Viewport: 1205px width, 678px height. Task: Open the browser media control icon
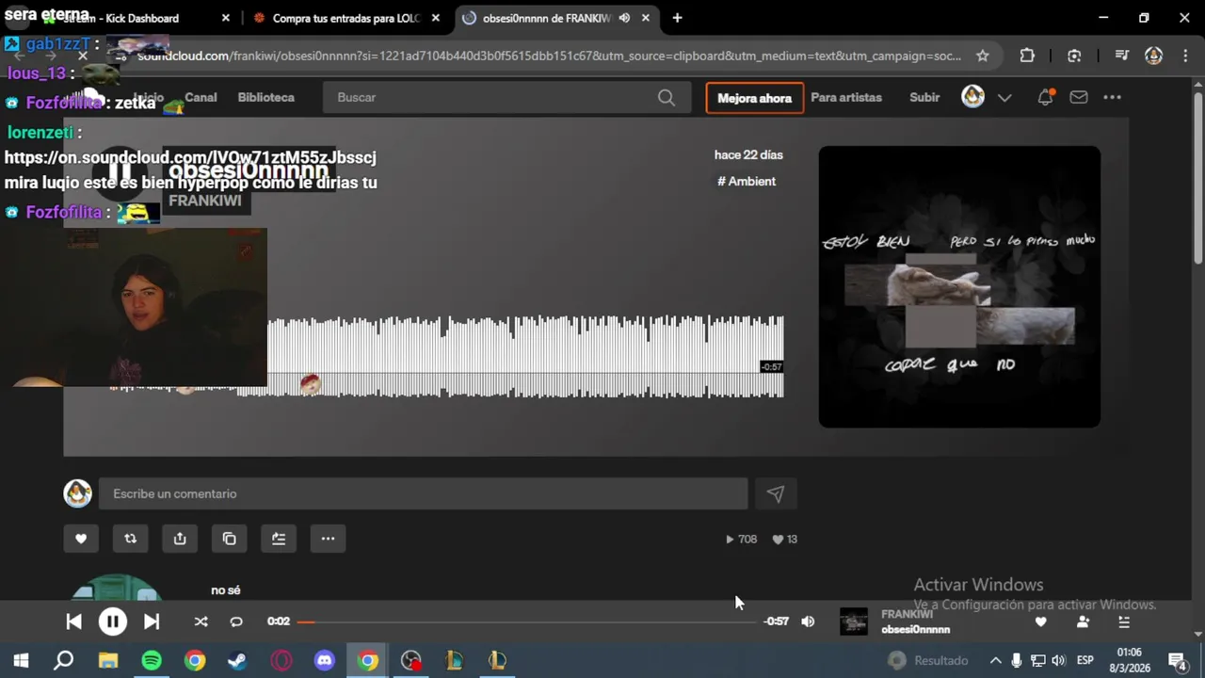pyautogui.click(x=1121, y=56)
